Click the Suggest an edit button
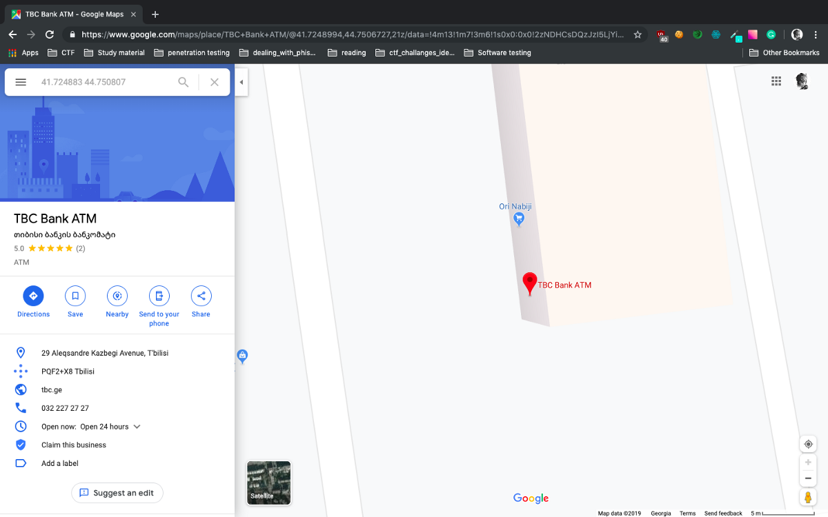This screenshot has width=828, height=517. pos(117,493)
